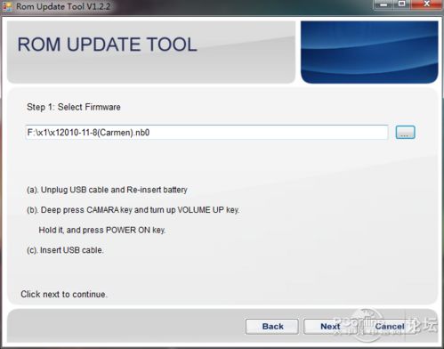The image size is (444, 349).
Task: Click the Rom Update Tool title bar icon
Action: point(7,6)
